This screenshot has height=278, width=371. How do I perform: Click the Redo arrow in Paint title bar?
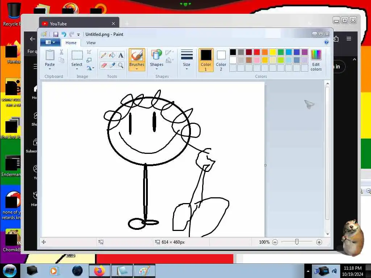tap(71, 34)
